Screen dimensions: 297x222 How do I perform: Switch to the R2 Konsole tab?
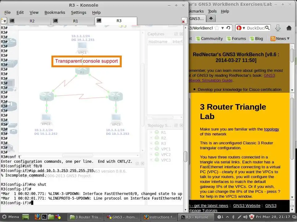[x=29, y=21]
